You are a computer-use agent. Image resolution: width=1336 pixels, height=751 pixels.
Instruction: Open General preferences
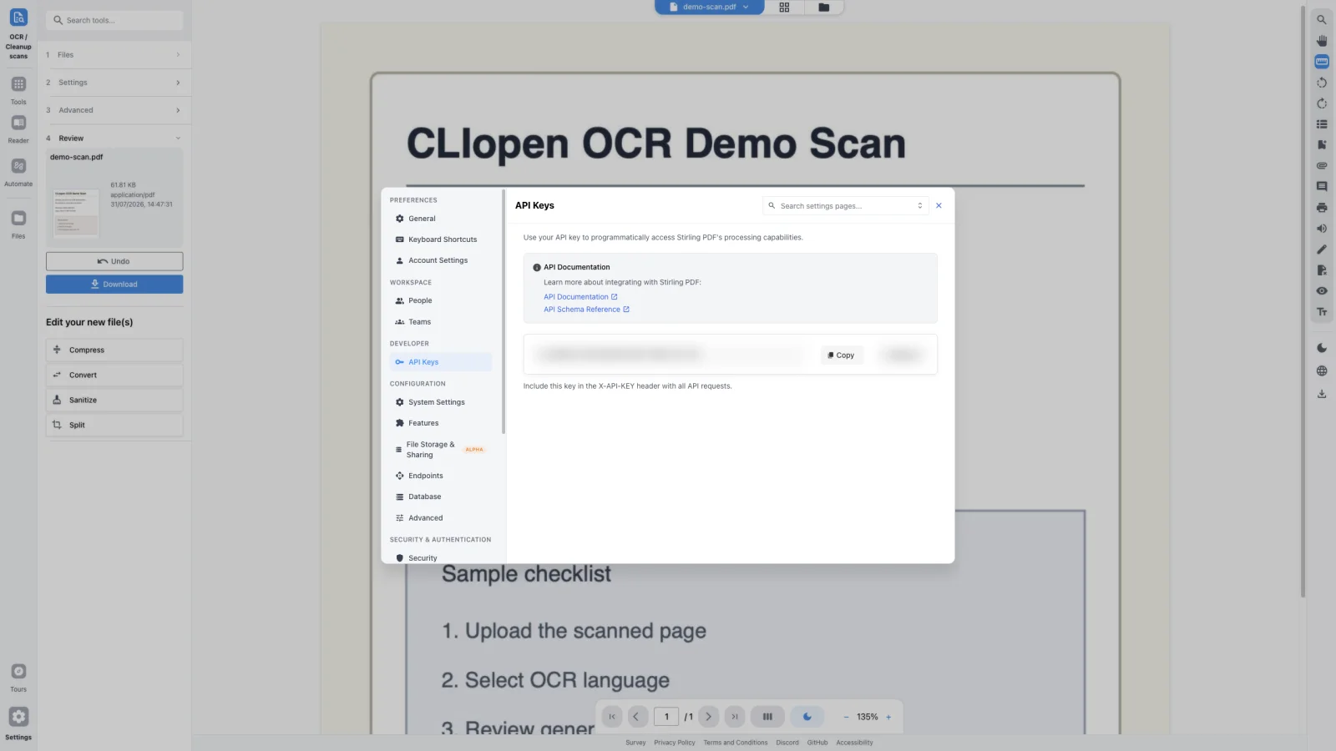click(441, 219)
